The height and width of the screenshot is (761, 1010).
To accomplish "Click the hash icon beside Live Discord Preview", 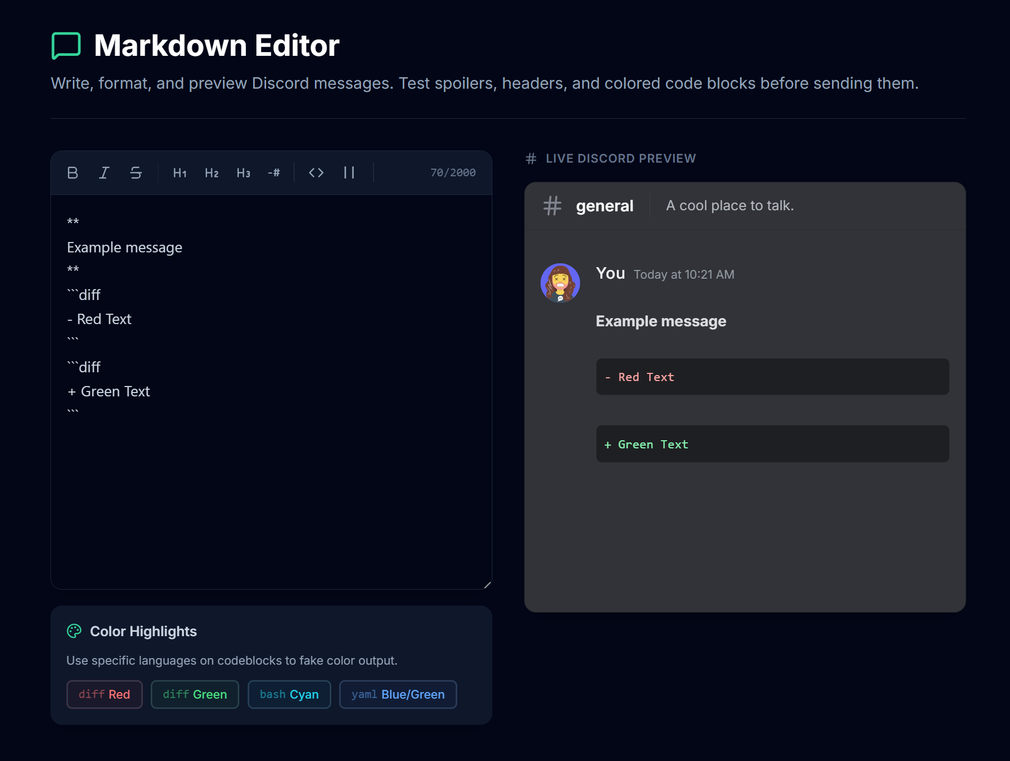I will tap(531, 159).
